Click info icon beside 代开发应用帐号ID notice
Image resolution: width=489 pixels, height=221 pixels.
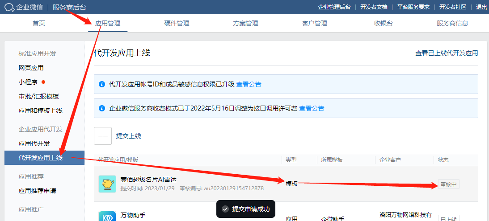click(x=101, y=84)
